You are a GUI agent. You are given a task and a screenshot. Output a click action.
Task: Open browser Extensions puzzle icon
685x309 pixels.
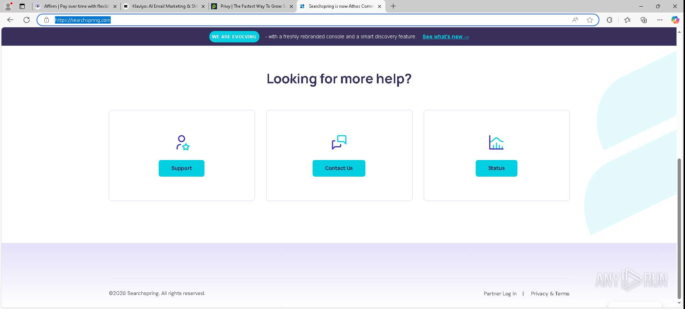609,20
